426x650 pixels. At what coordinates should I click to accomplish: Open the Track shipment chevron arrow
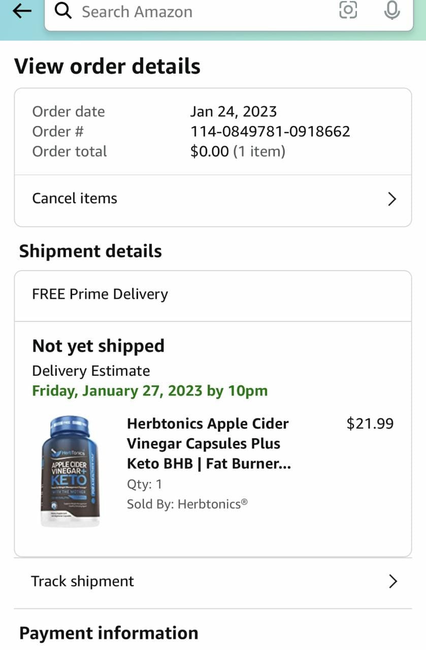click(x=392, y=581)
